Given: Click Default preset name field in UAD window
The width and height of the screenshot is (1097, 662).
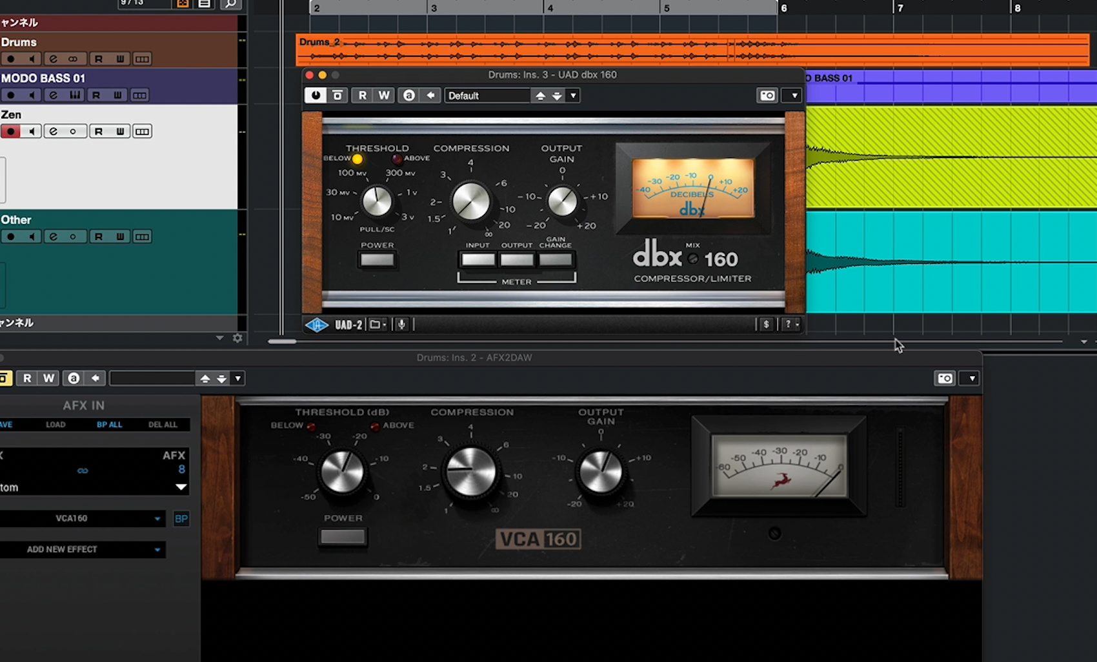Looking at the screenshot, I should (x=487, y=95).
